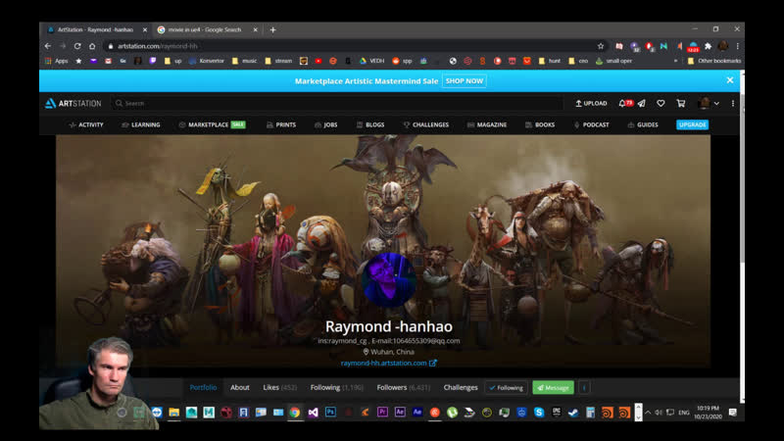Toggle the Following button on the profile

pyautogui.click(x=506, y=387)
